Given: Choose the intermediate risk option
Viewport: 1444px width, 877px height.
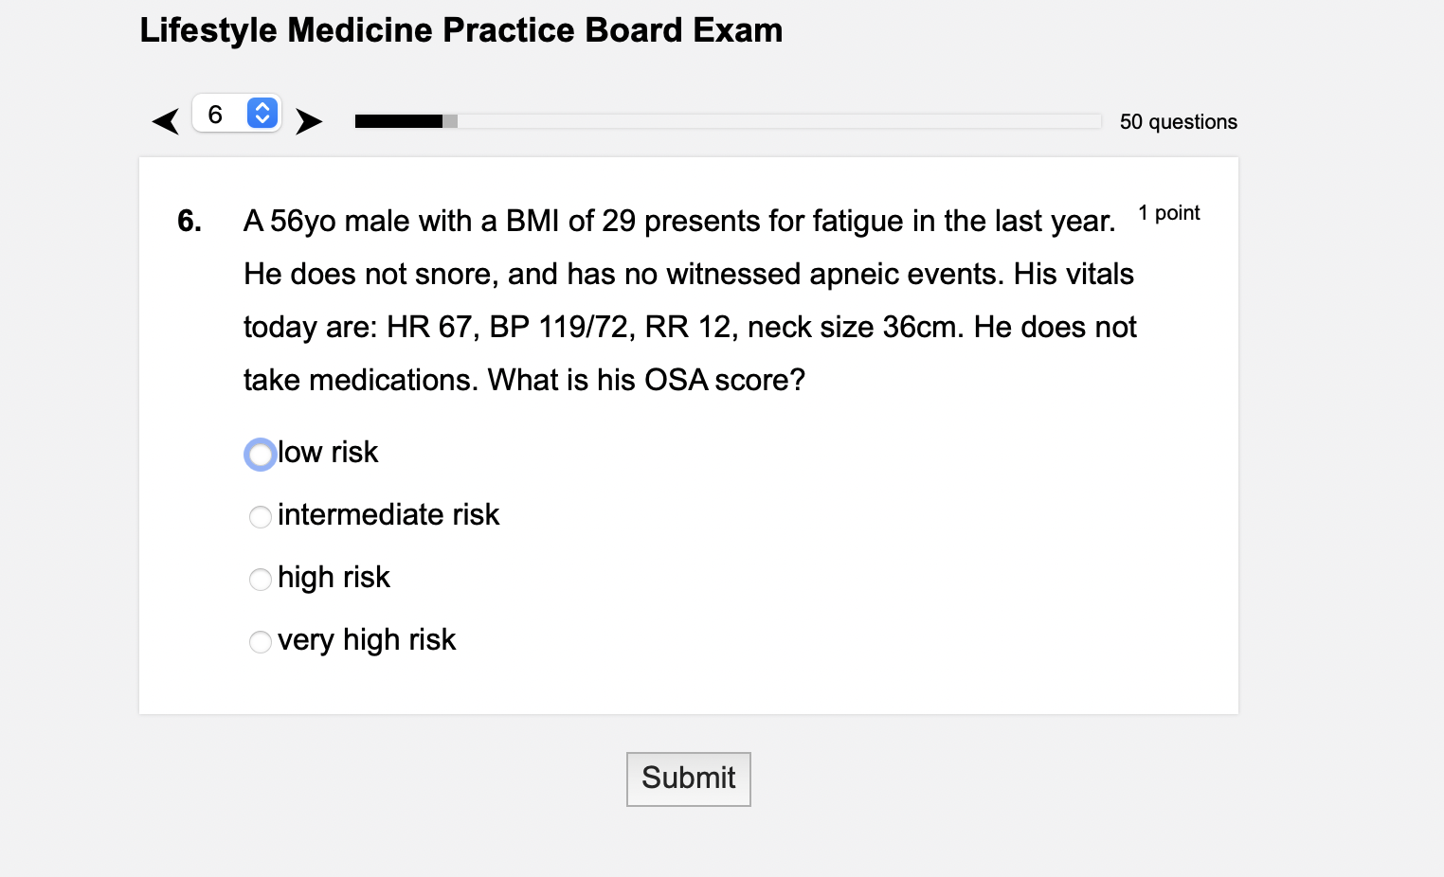Looking at the screenshot, I should [x=261, y=517].
